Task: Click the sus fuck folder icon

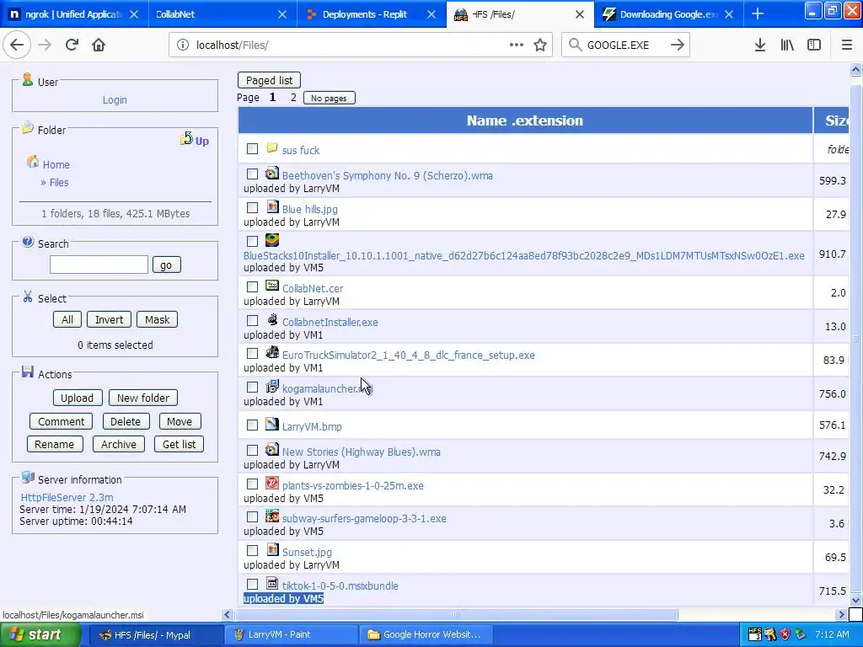Action: (x=272, y=147)
